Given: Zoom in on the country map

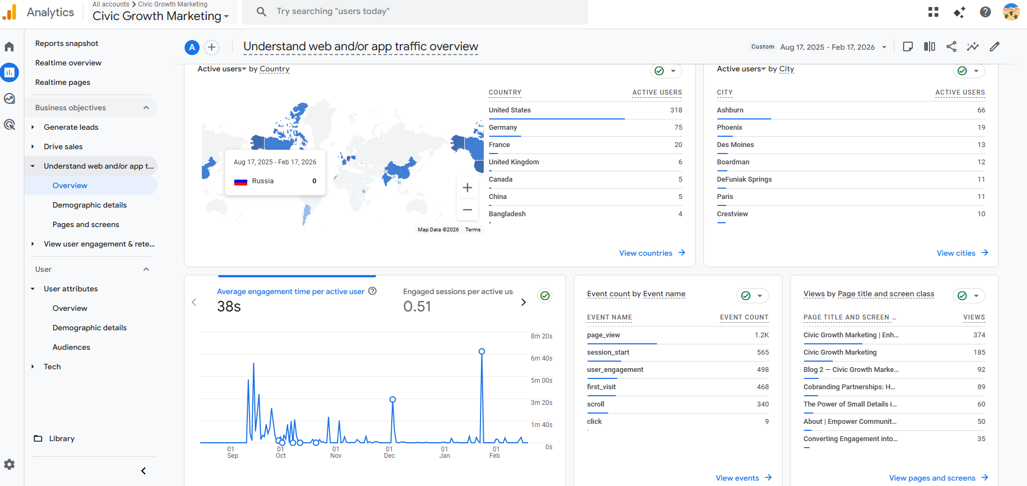Looking at the screenshot, I should tap(468, 188).
